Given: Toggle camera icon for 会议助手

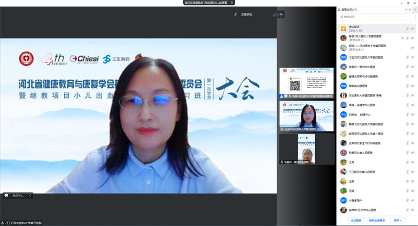Looking at the screenshot, I should [x=413, y=29].
